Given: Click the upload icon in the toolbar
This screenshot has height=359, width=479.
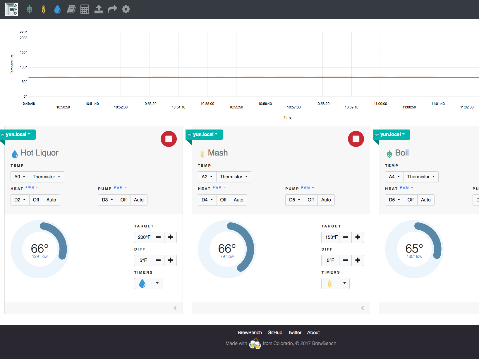Looking at the screenshot, I should tap(99, 9).
